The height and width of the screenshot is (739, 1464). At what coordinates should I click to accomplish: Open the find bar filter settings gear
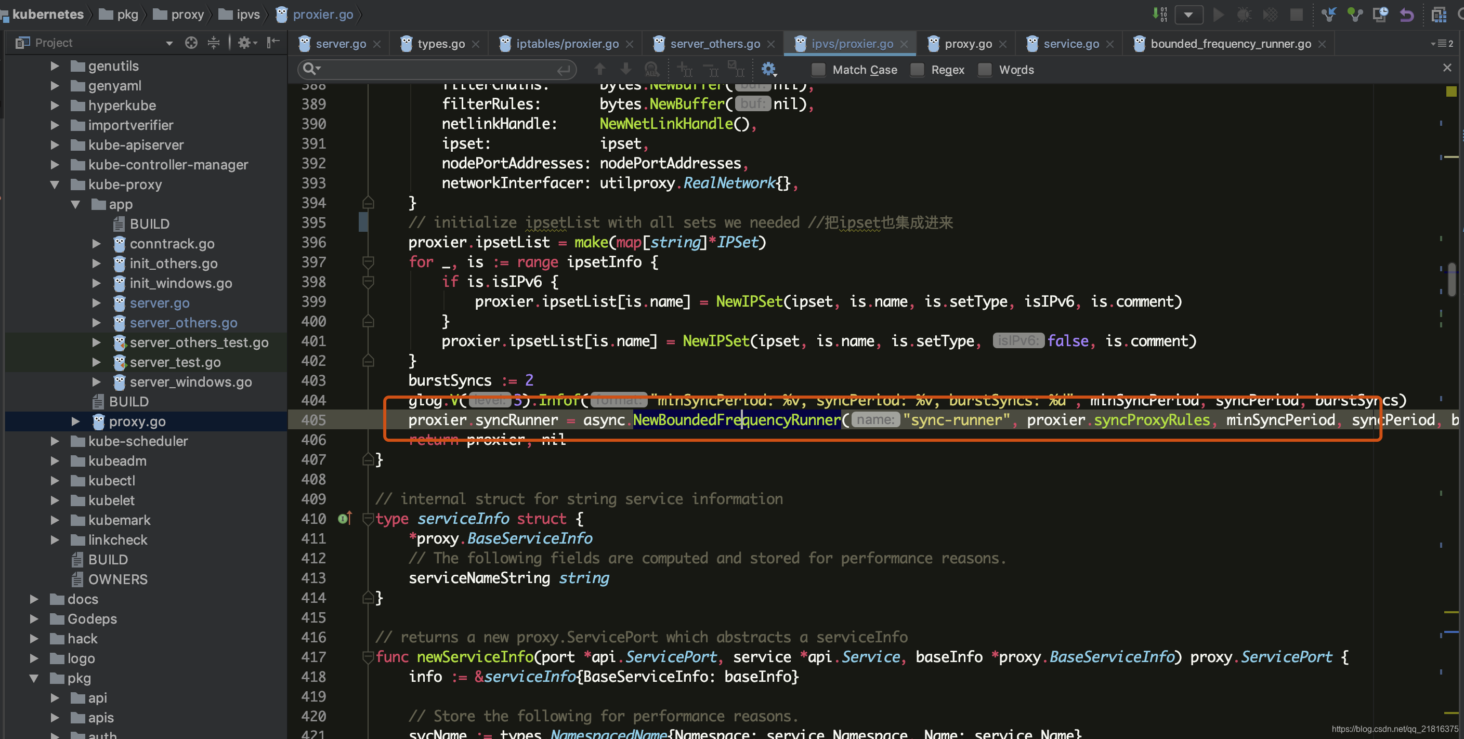pyautogui.click(x=769, y=69)
